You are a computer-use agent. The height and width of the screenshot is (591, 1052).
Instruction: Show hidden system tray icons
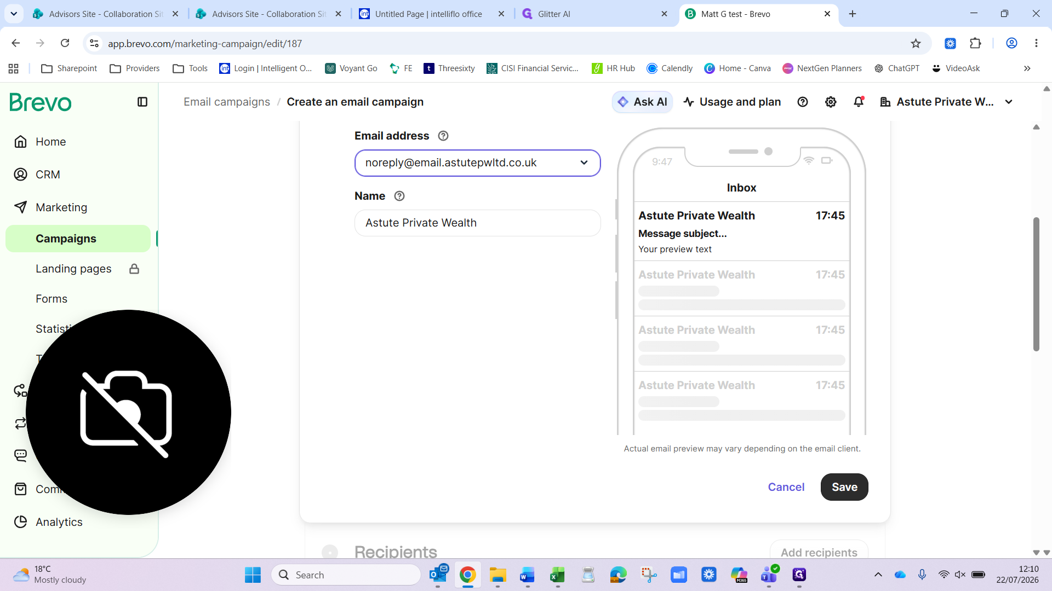[x=878, y=575]
